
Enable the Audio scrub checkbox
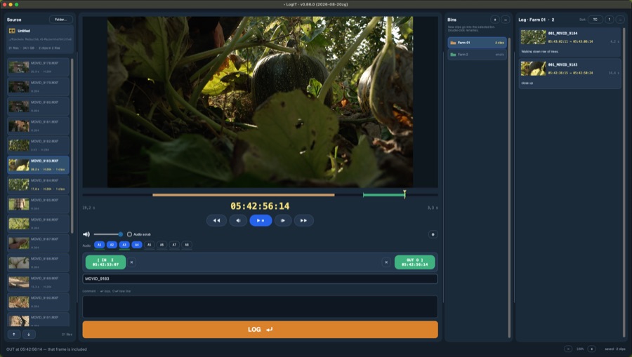pyautogui.click(x=129, y=234)
